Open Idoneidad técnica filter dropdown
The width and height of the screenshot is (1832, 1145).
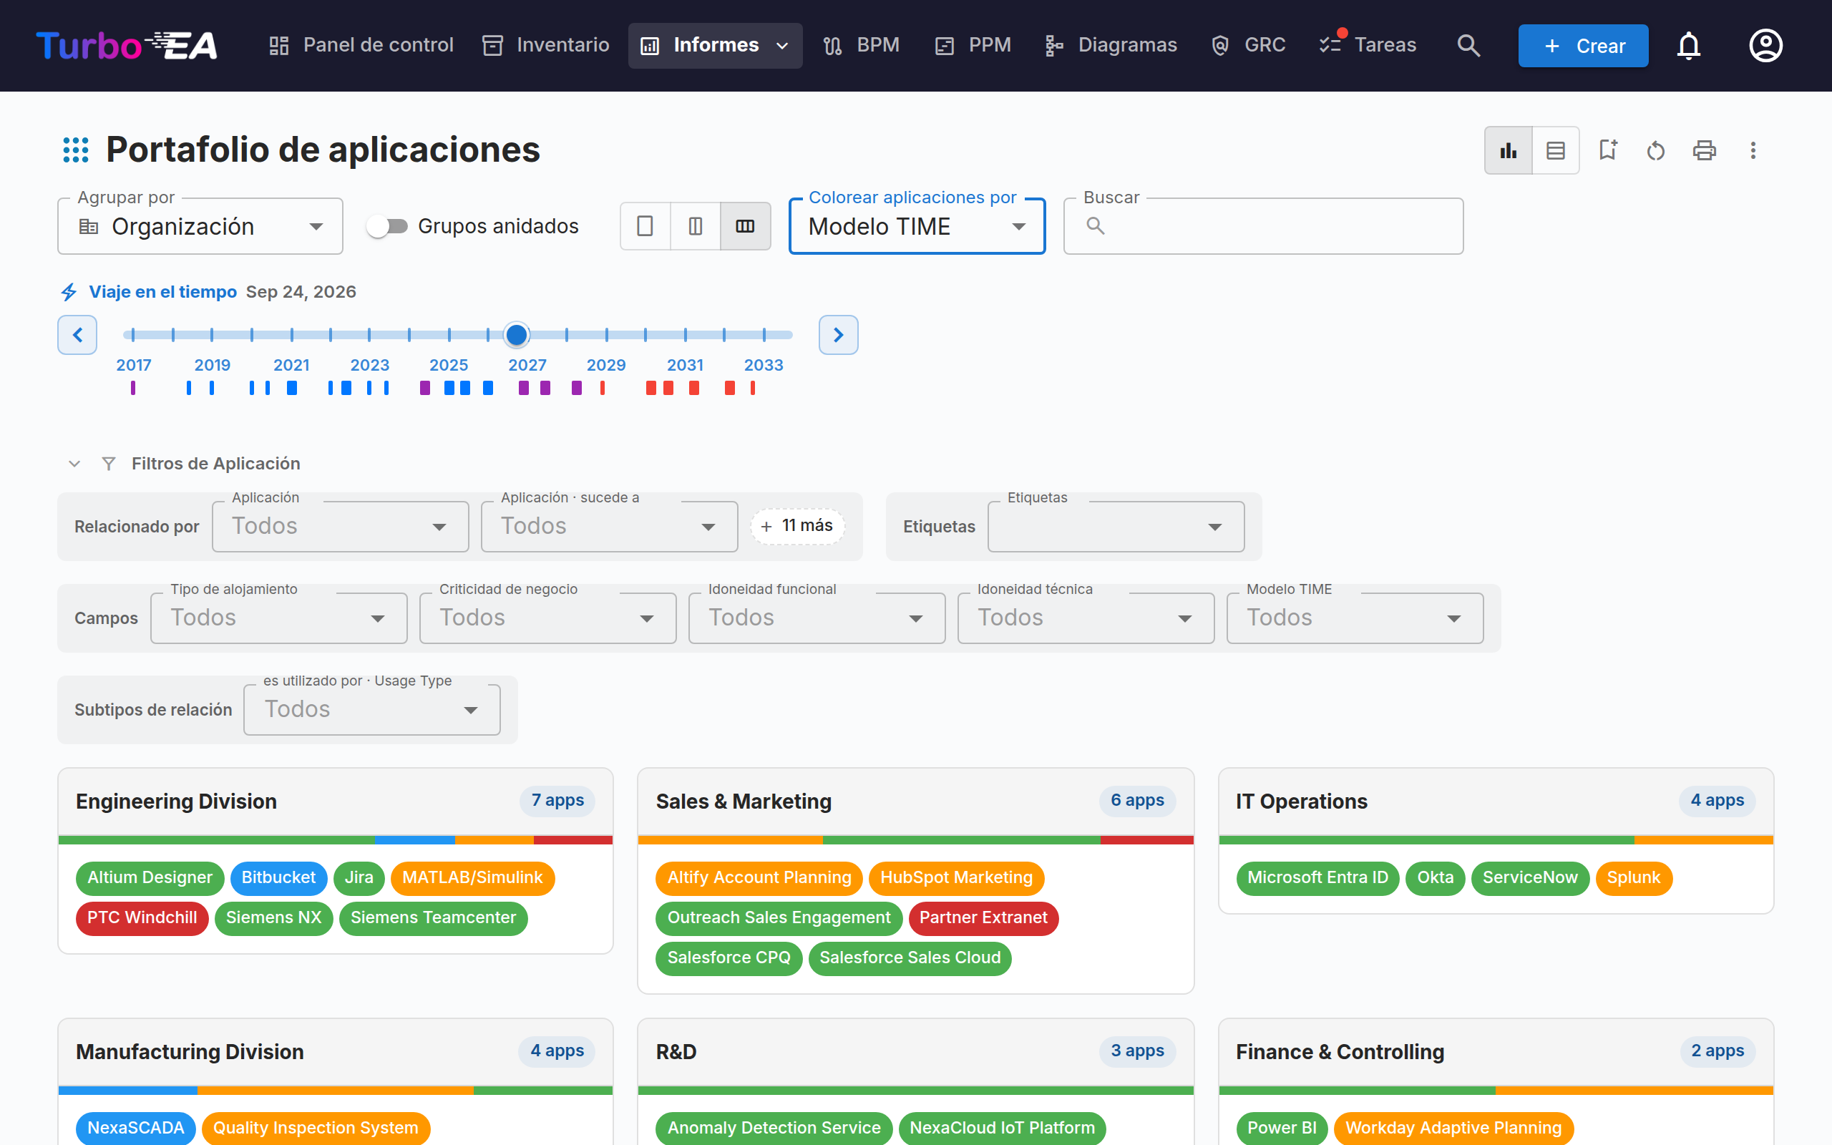[1086, 618]
